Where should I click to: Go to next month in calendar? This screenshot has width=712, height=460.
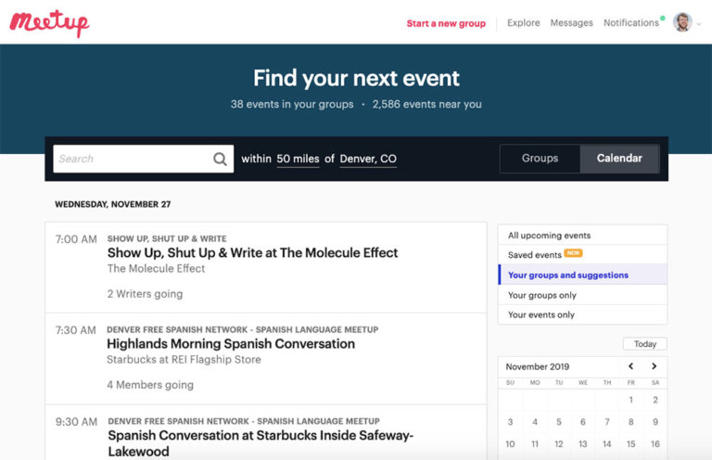(x=654, y=366)
